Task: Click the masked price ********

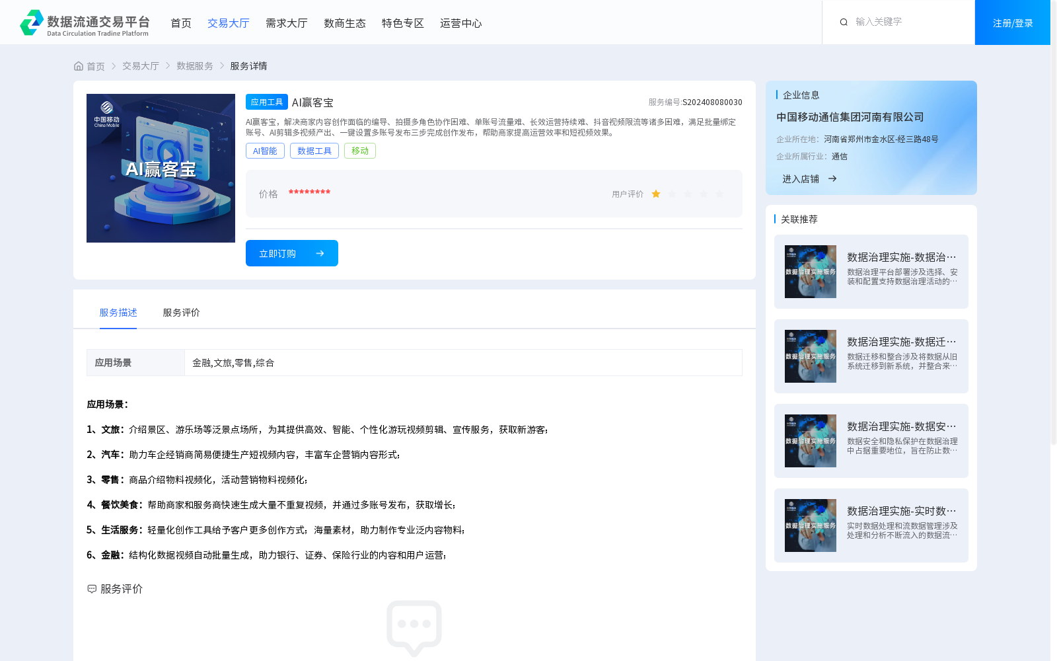Action: [x=309, y=193]
